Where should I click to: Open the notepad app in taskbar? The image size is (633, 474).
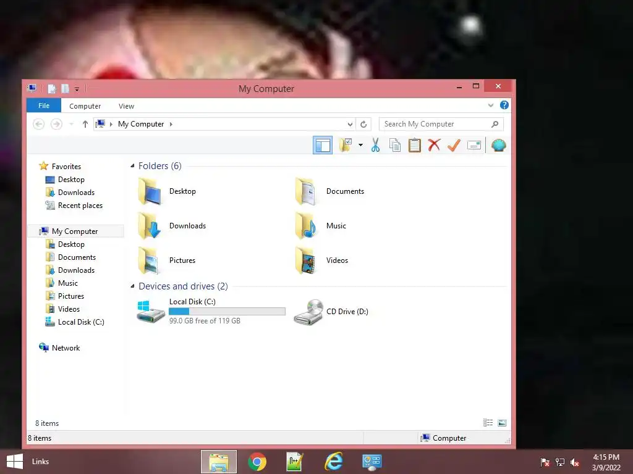pos(295,462)
